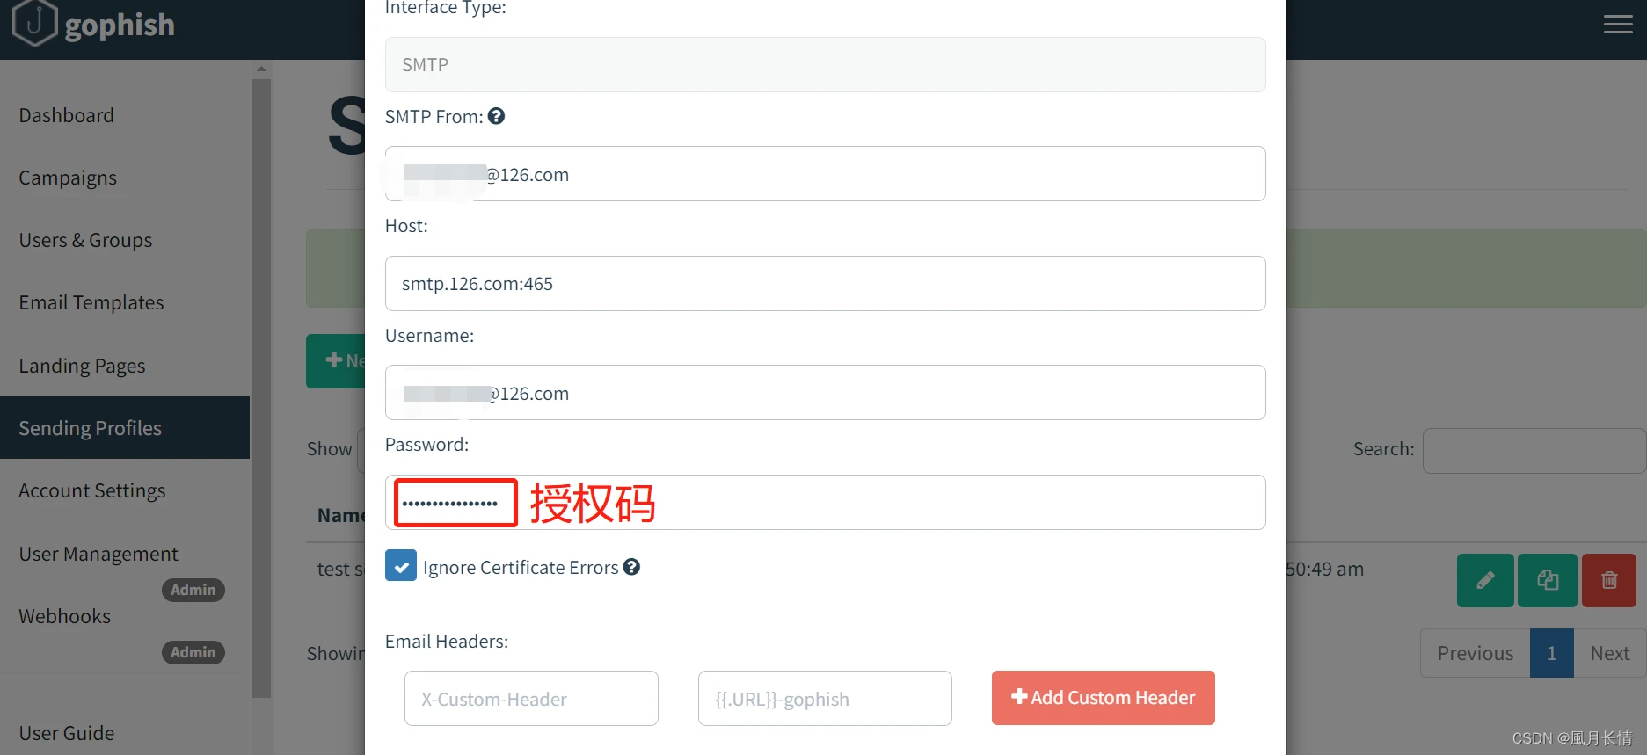The image size is (1647, 755).
Task: Focus the Host field smtp.126.com:465
Action: pos(826,283)
